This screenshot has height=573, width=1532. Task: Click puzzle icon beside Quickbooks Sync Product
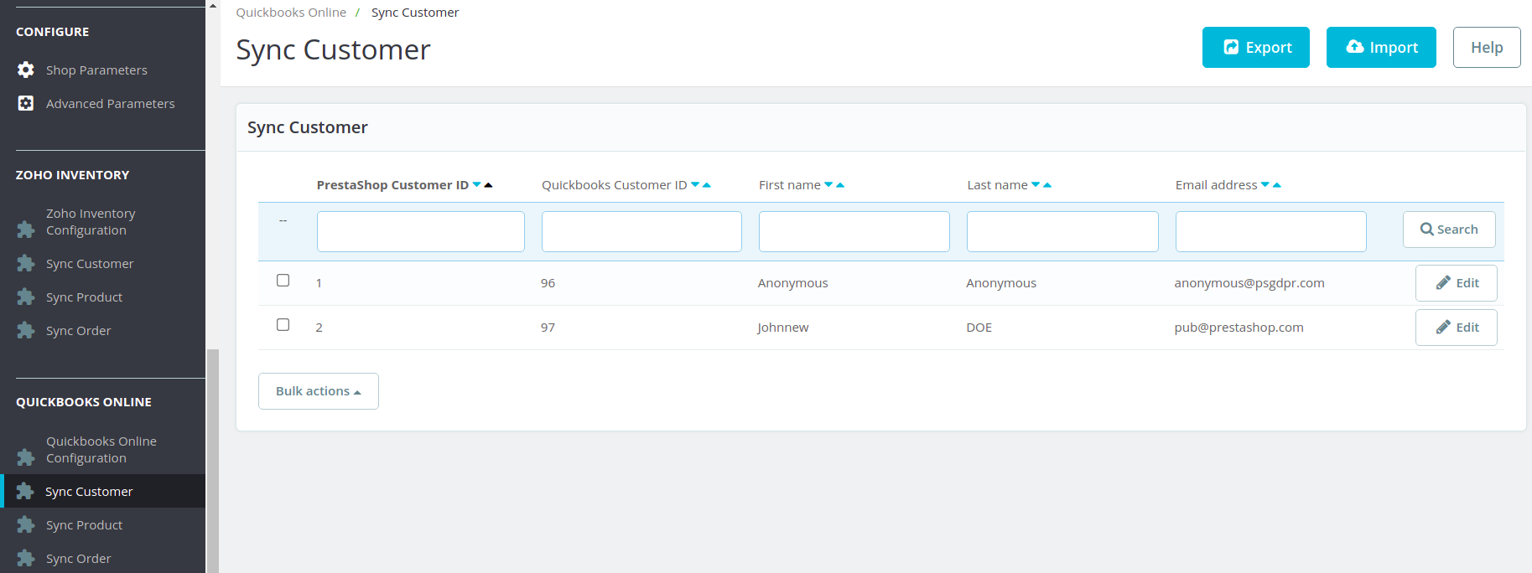(26, 524)
